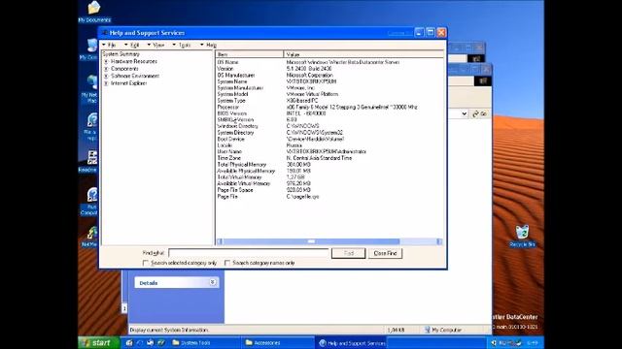Select Help and Support Services taskbar button
The image size is (622, 349).
click(x=352, y=343)
